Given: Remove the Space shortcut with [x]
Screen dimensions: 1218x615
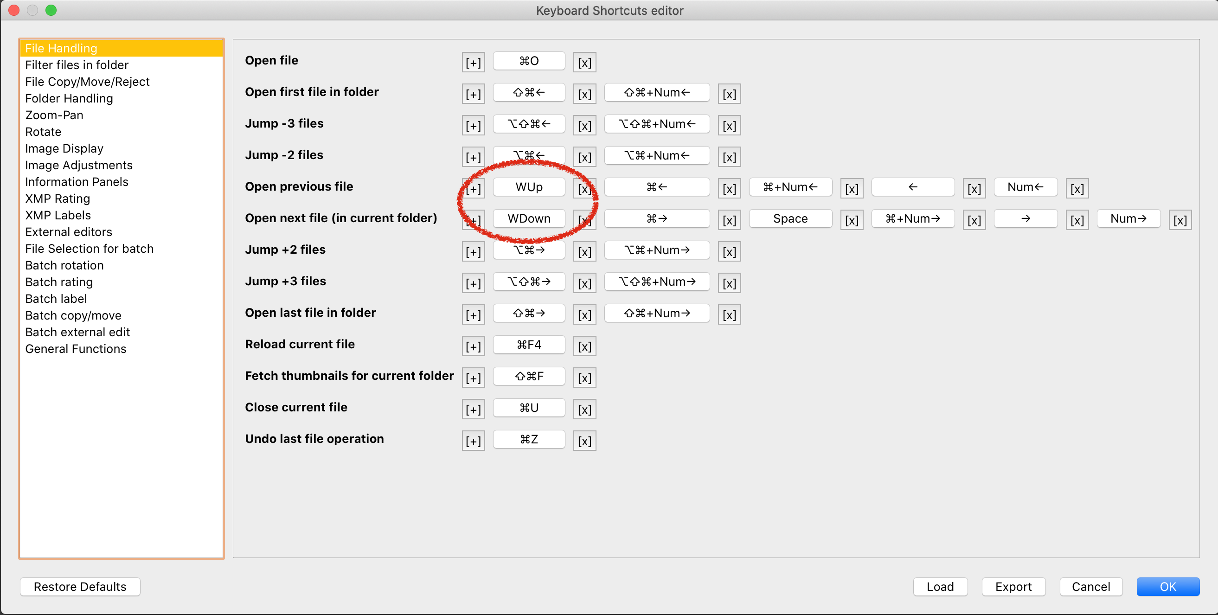Looking at the screenshot, I should point(852,220).
